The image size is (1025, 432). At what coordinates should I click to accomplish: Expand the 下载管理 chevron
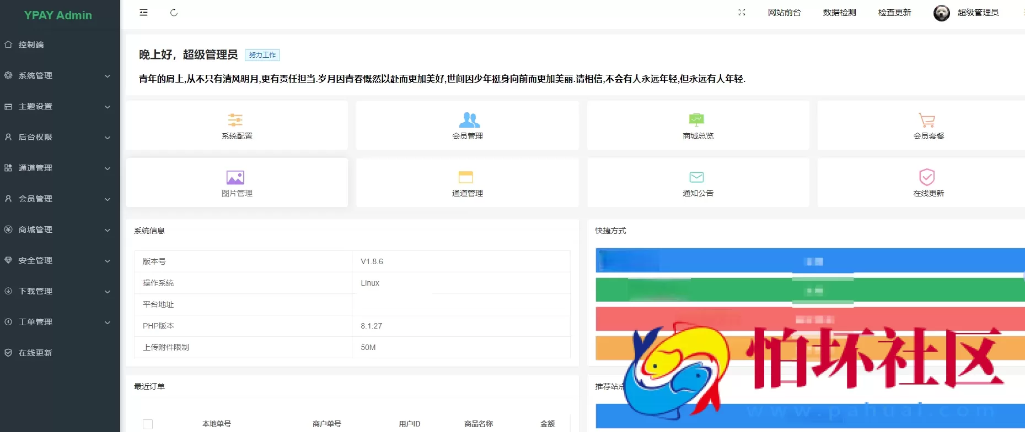pos(108,292)
